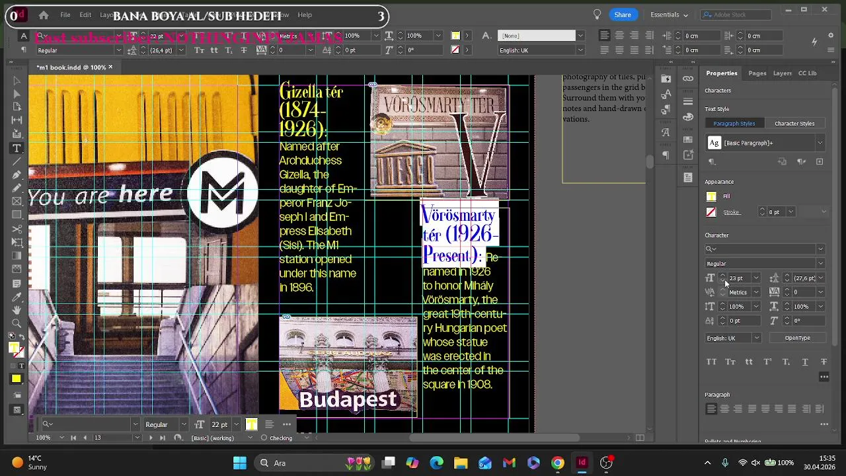Select the Rectangle tool

(17, 214)
